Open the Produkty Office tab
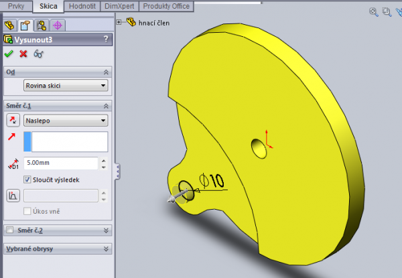The width and height of the screenshot is (402, 278). click(x=167, y=6)
